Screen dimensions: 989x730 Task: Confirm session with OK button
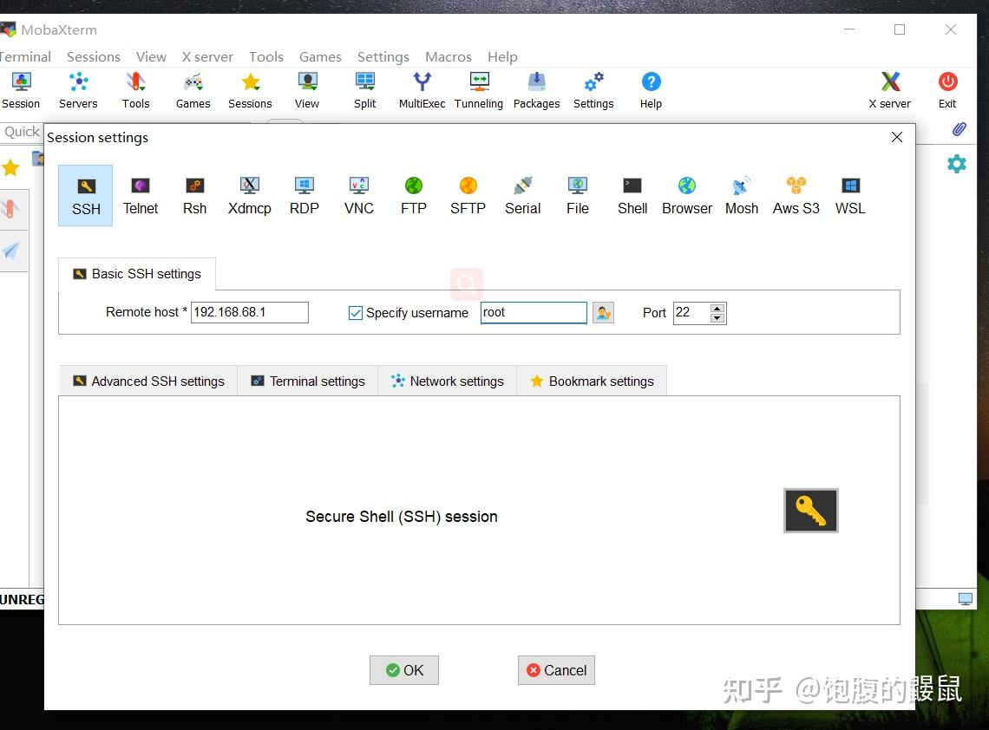pos(404,670)
